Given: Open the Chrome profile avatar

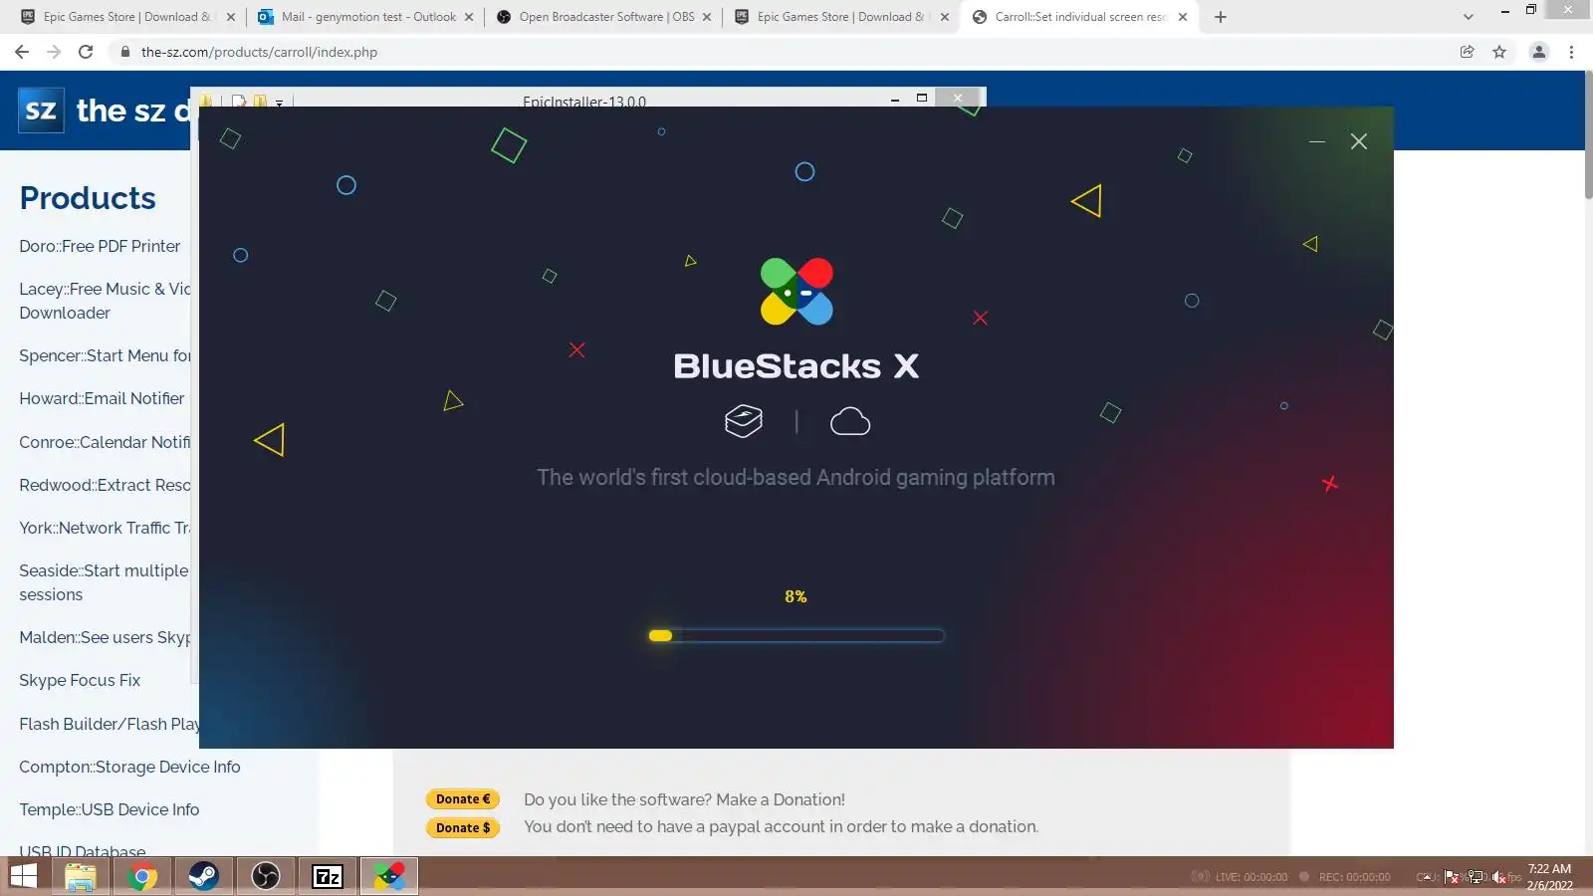Looking at the screenshot, I should [1538, 52].
